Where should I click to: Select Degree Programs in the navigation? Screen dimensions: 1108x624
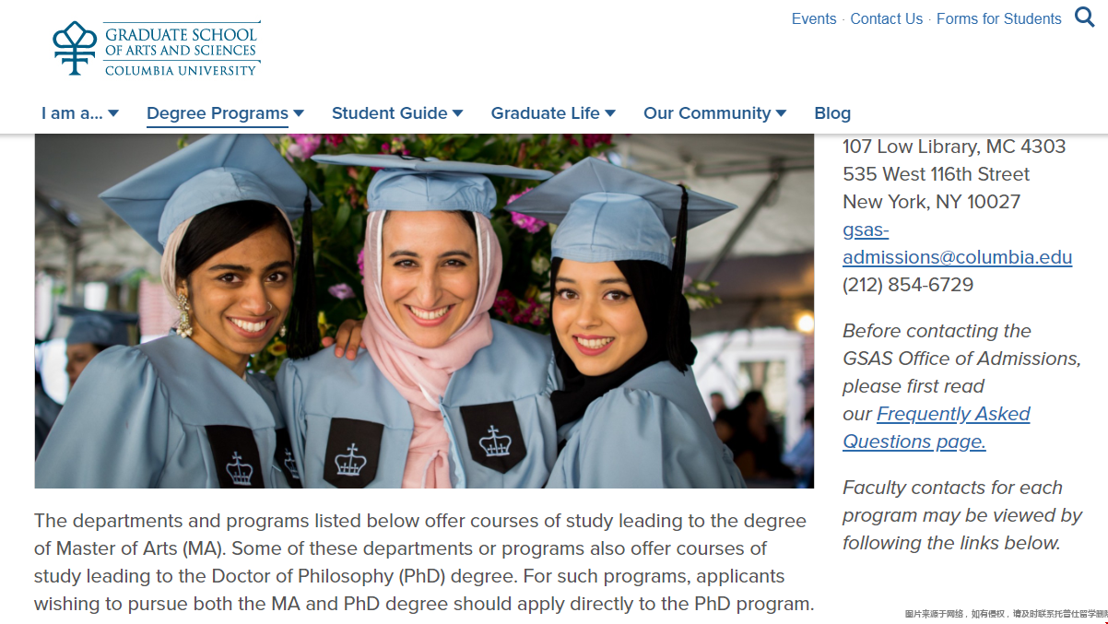[218, 113]
